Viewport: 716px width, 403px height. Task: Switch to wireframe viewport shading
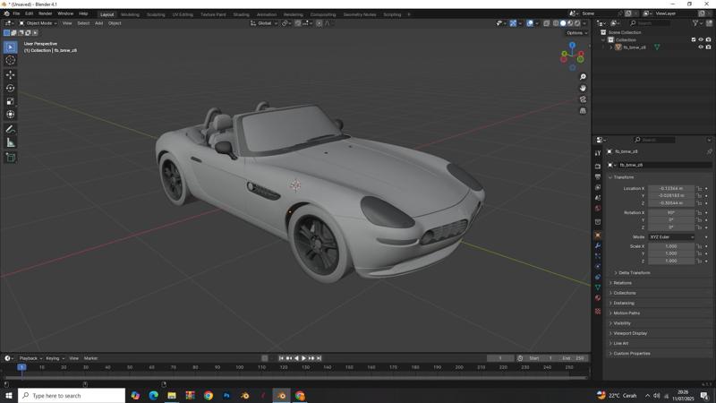(556, 23)
